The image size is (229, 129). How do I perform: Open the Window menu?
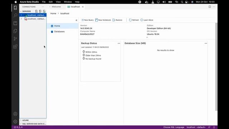click(x=68, y=2)
